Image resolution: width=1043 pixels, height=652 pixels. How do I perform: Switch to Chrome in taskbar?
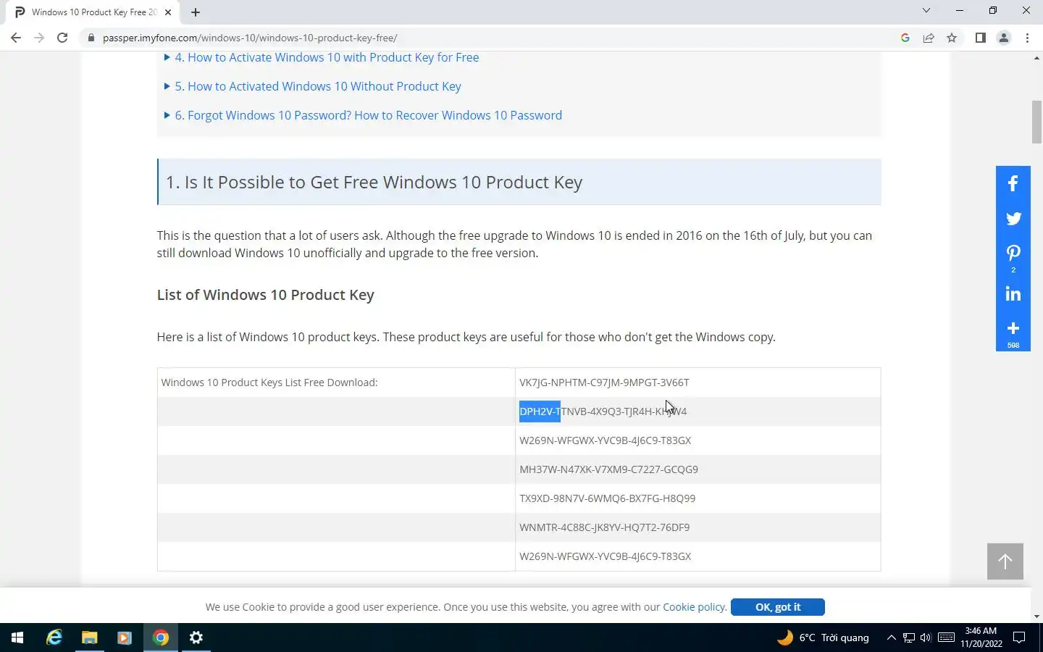point(161,638)
